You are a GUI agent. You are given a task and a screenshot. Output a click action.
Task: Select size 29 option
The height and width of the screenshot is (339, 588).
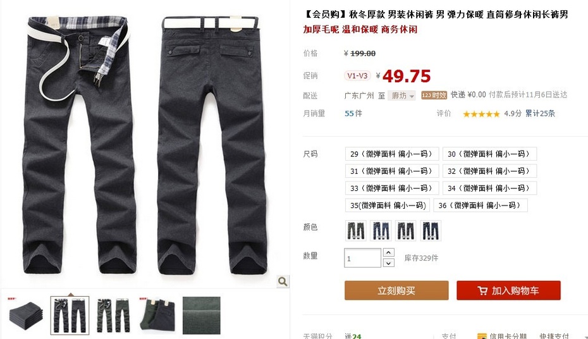coord(392,154)
